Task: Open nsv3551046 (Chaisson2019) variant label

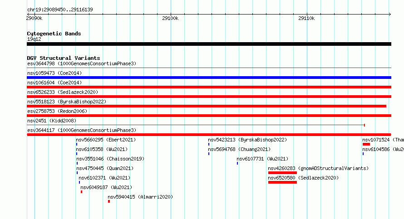Action: [x=110, y=159]
